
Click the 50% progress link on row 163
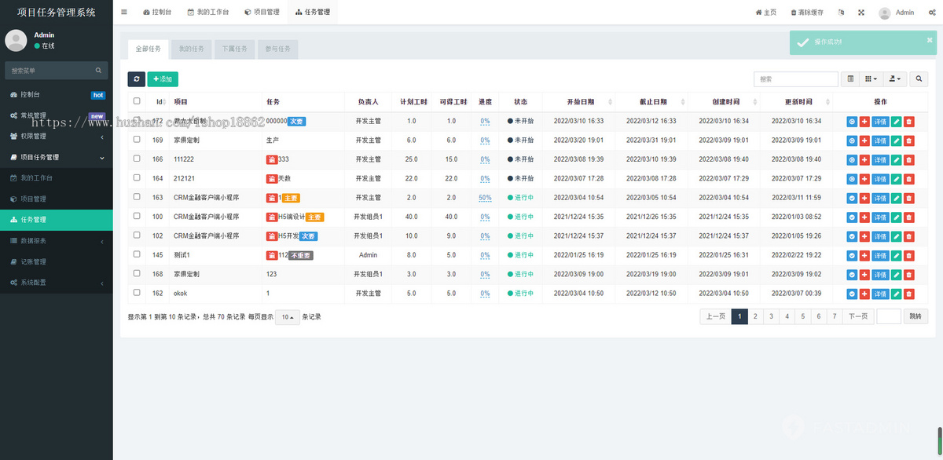485,197
